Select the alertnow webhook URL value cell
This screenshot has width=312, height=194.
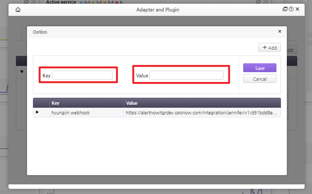pyautogui.click(x=202, y=112)
